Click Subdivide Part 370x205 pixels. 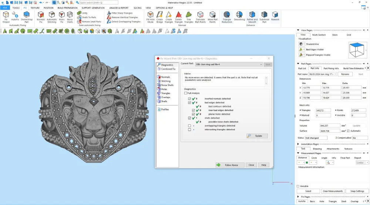point(264,17)
